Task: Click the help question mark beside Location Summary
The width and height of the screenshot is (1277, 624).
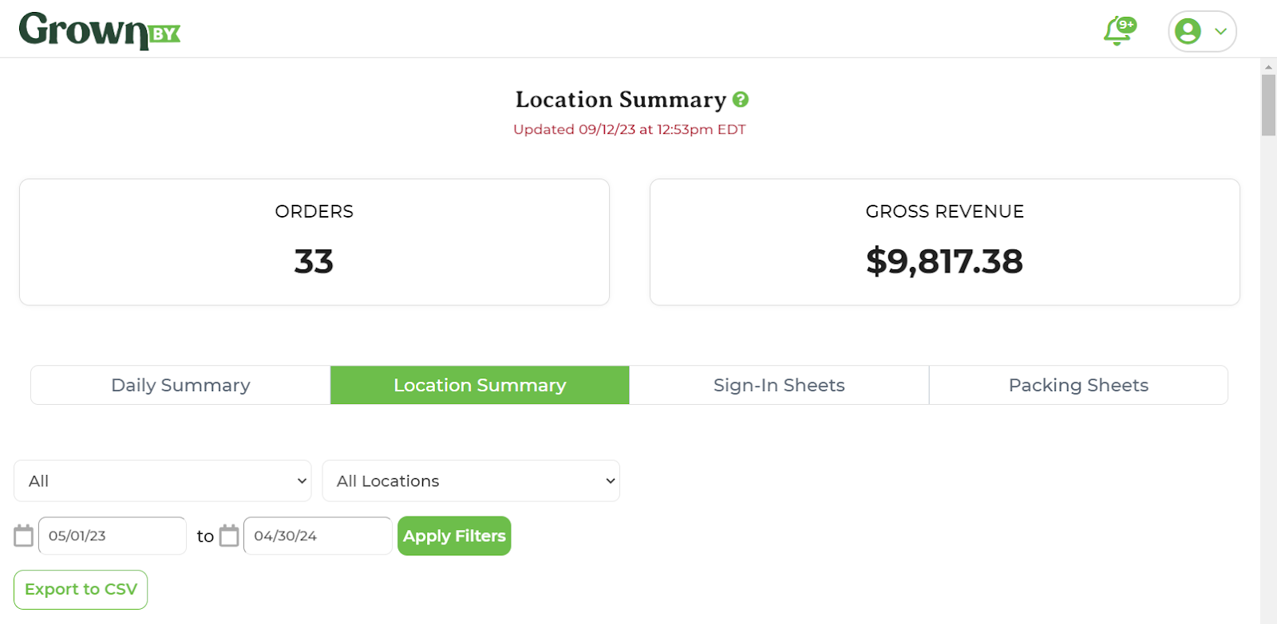Action: click(x=741, y=100)
